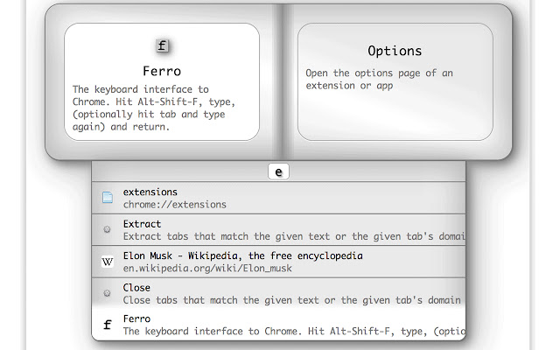Select the Ferro card title
Screen dimensions: 560x350
point(162,70)
